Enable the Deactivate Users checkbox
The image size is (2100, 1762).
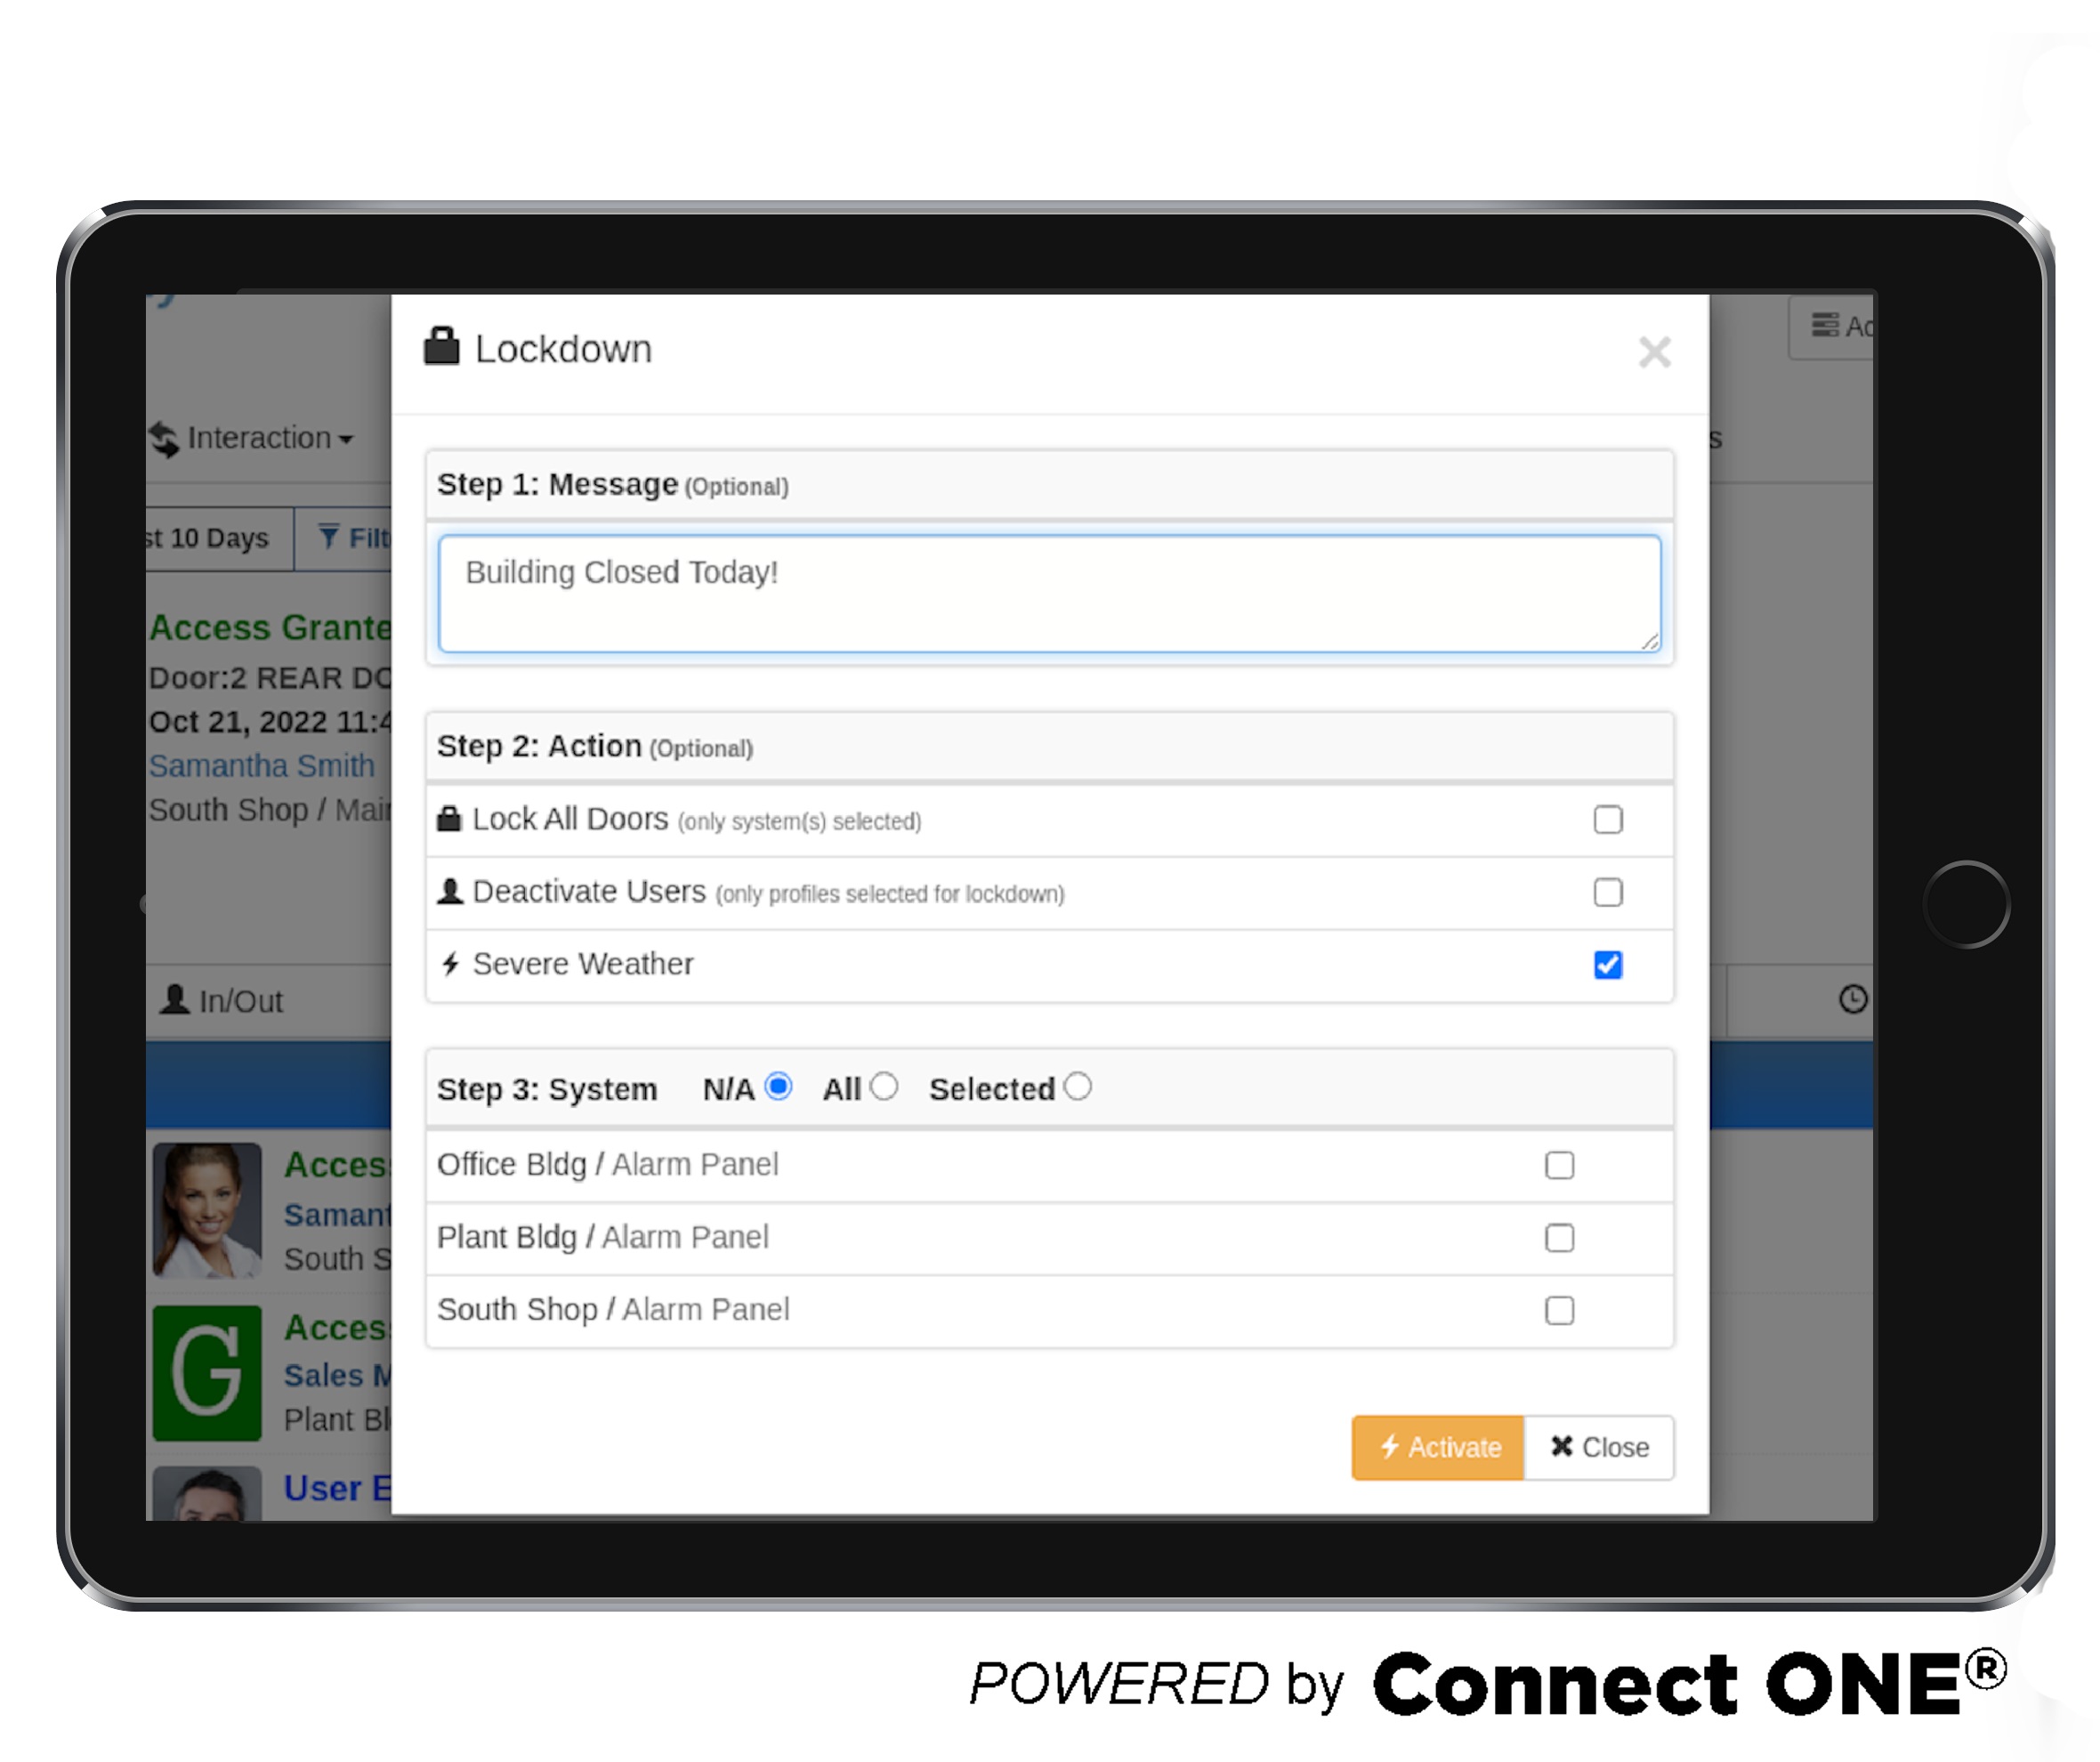coord(1609,892)
